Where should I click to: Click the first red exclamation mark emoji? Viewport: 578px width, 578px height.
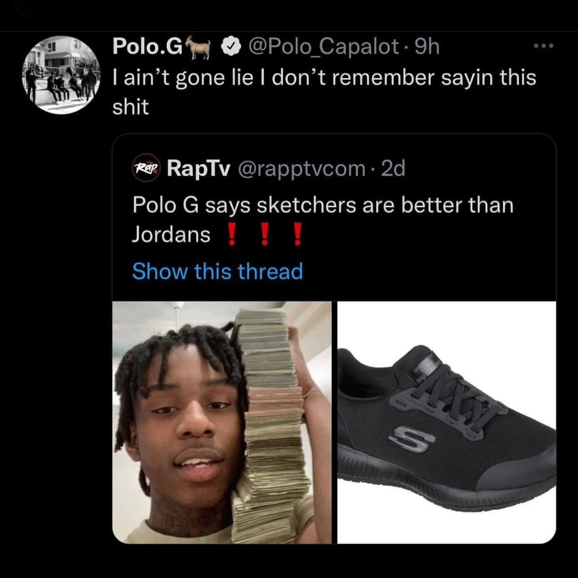tap(231, 234)
